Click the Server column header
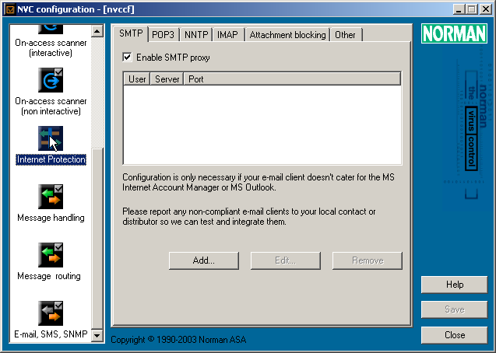 [167, 79]
